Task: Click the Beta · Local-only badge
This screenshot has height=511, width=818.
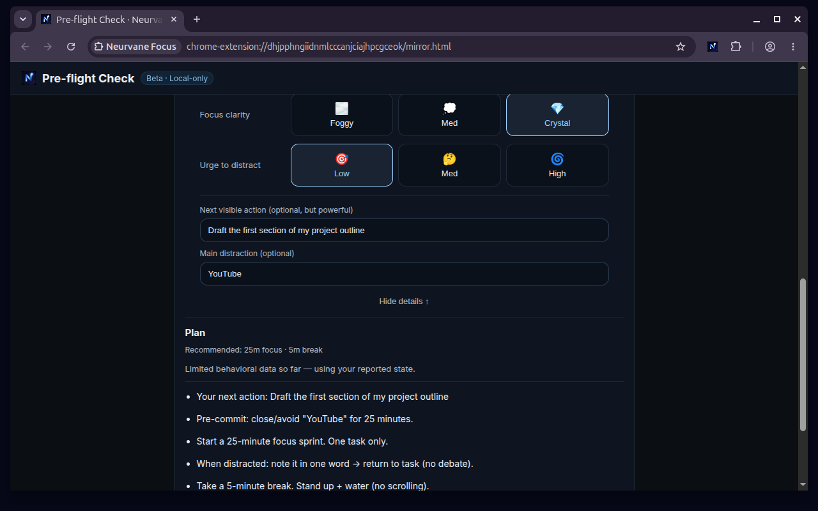Action: [177, 78]
